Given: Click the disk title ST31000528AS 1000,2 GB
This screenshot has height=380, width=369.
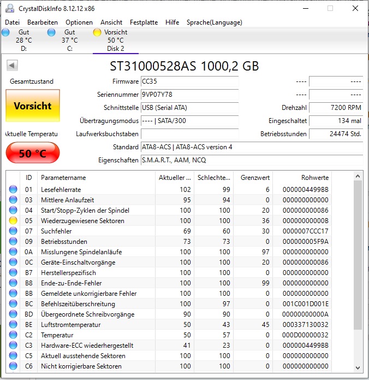Looking at the screenshot, I should tap(184, 66).
